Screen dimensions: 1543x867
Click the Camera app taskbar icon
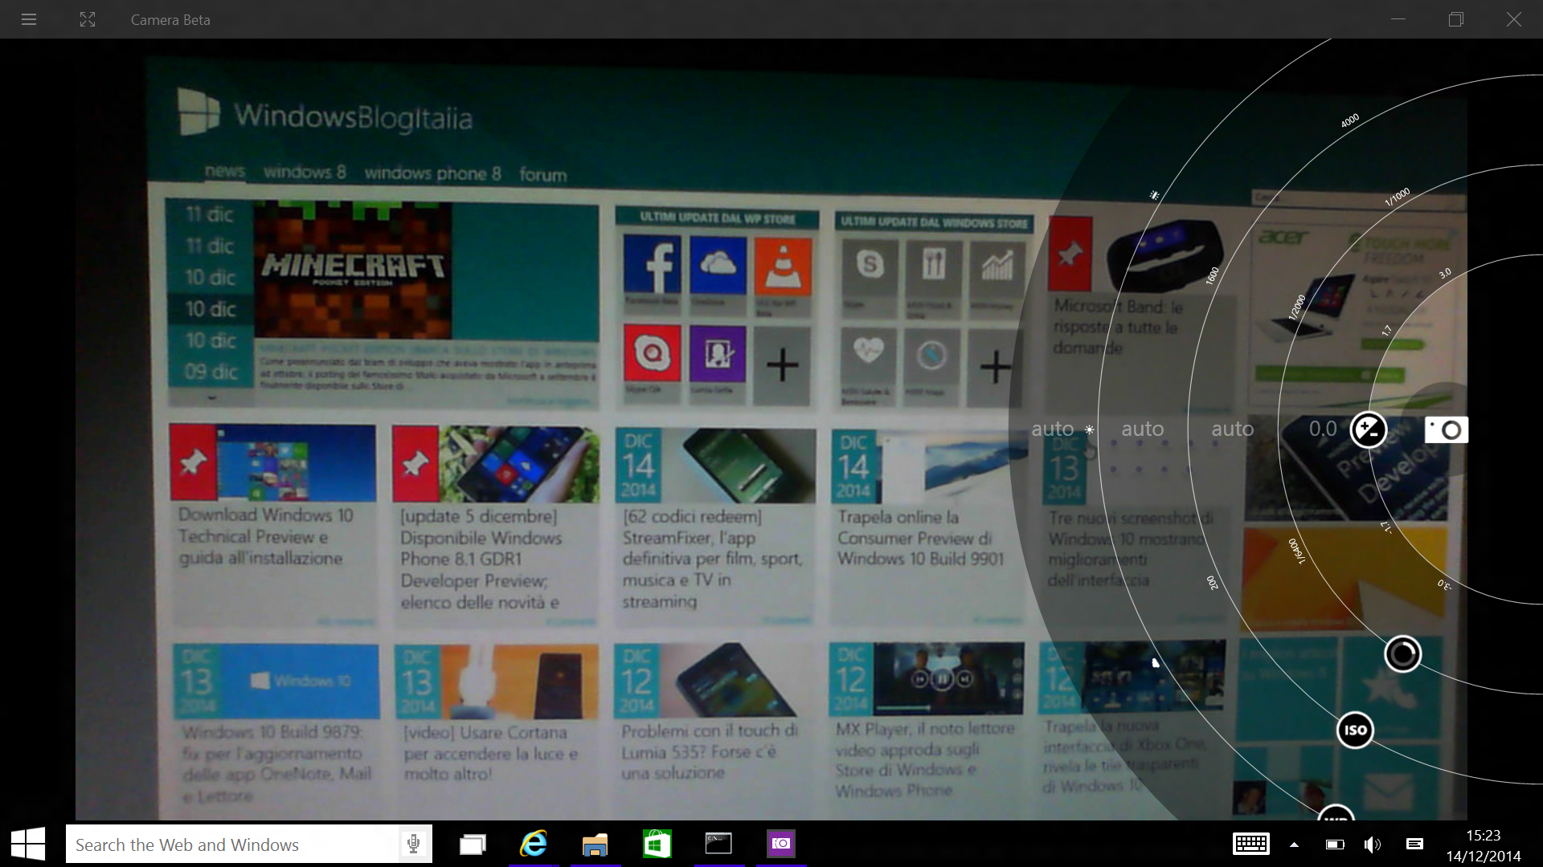point(781,844)
